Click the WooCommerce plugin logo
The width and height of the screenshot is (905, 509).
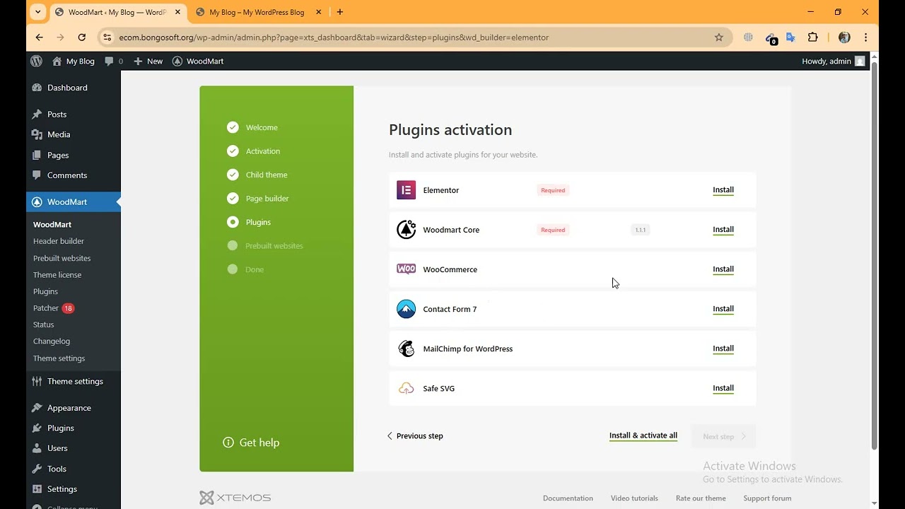coord(407,269)
